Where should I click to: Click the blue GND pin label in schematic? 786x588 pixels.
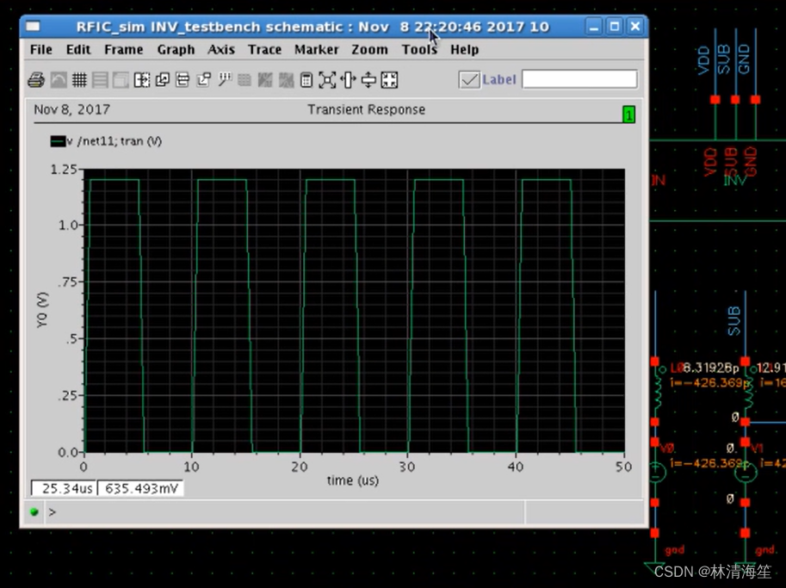click(744, 59)
